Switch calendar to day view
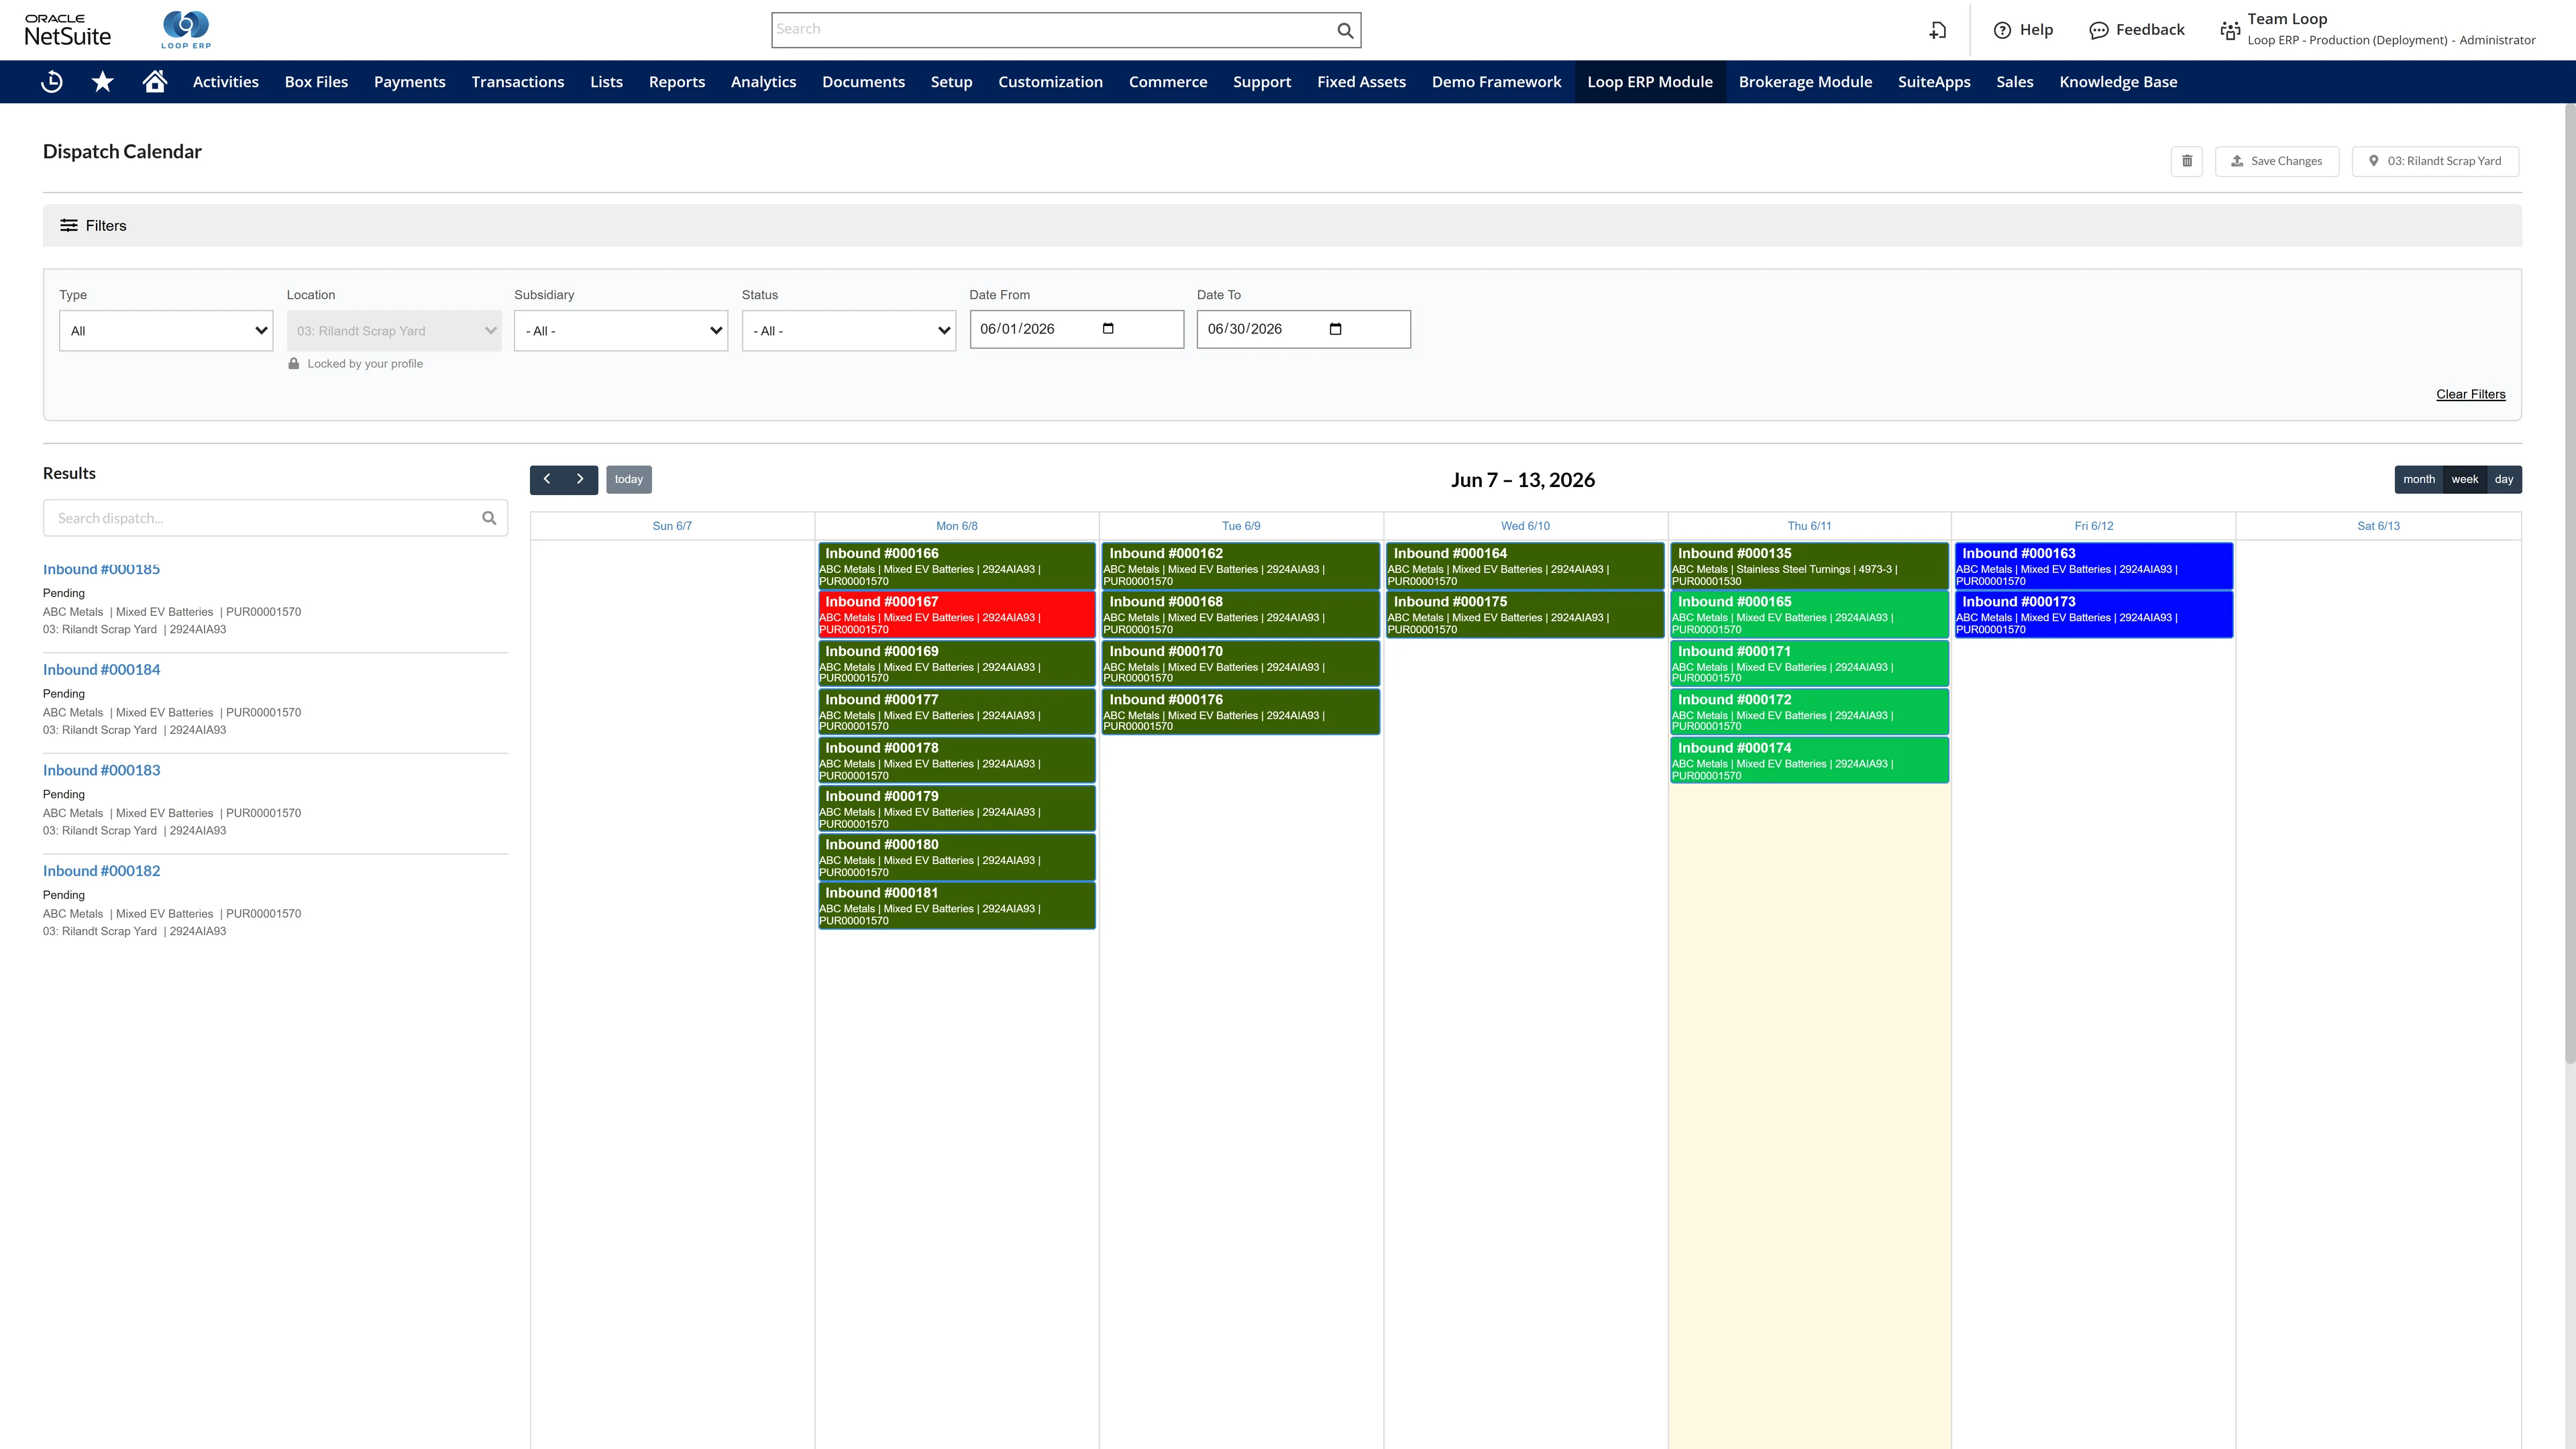The image size is (2576, 1449). pyautogui.click(x=2504, y=479)
